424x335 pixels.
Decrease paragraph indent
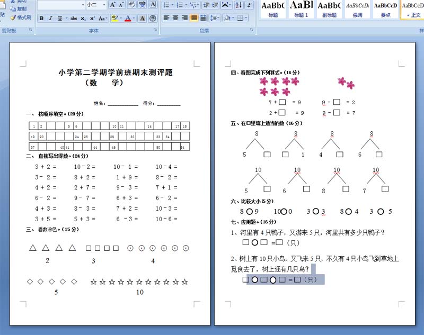coord(206,5)
